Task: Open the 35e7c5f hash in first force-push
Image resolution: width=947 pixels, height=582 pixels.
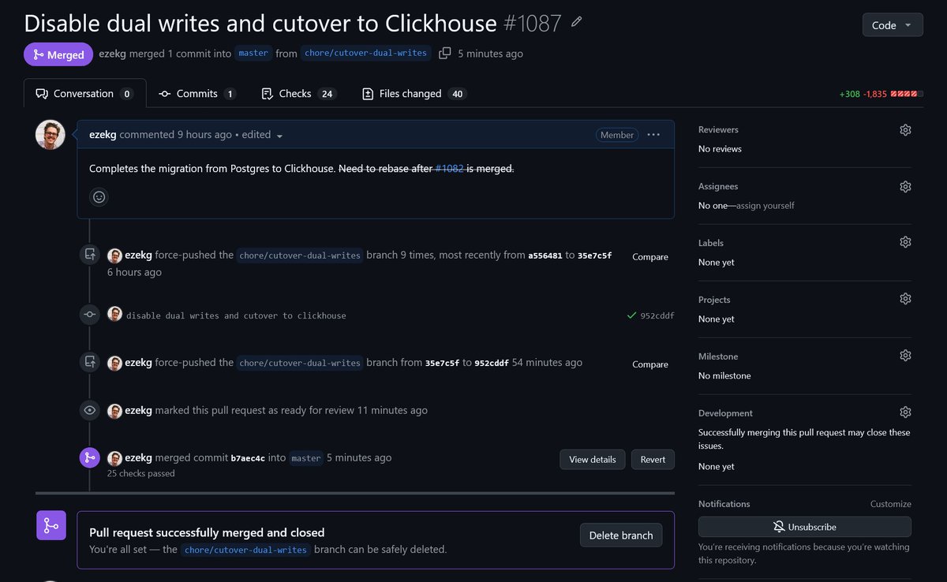Action: point(594,256)
